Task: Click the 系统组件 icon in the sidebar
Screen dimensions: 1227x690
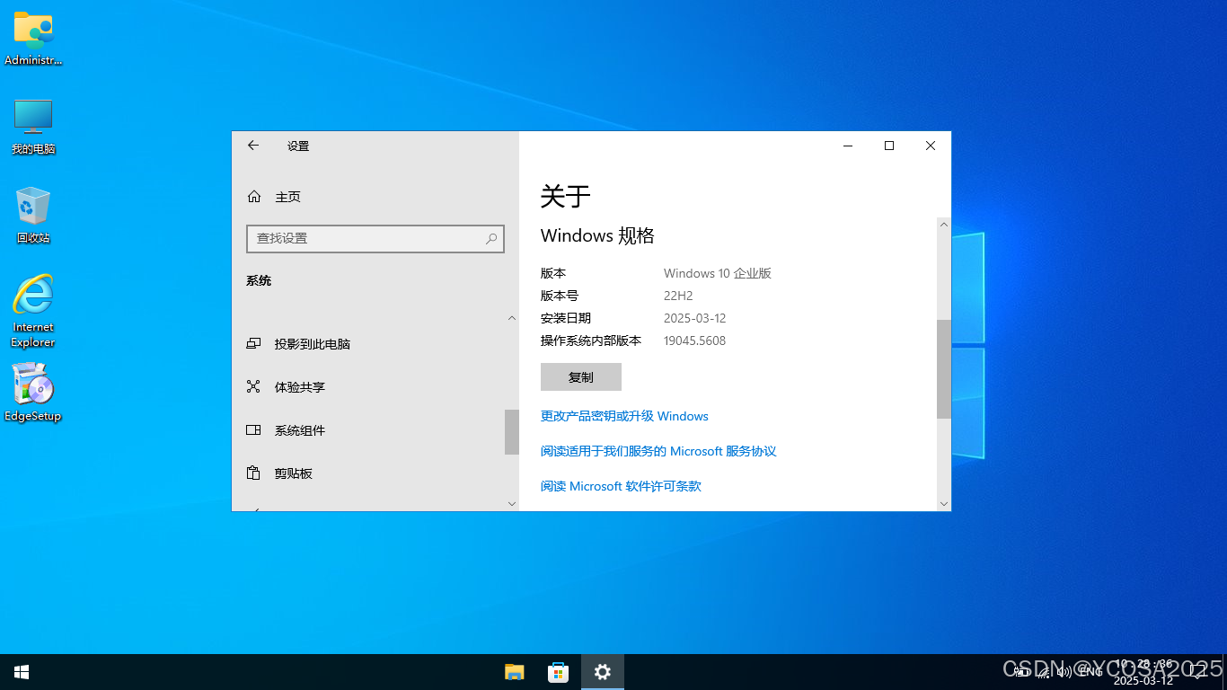Action: (253, 429)
